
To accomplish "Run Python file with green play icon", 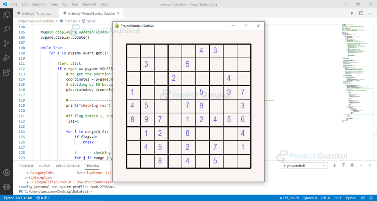I will pyautogui.click(x=352, y=14).
